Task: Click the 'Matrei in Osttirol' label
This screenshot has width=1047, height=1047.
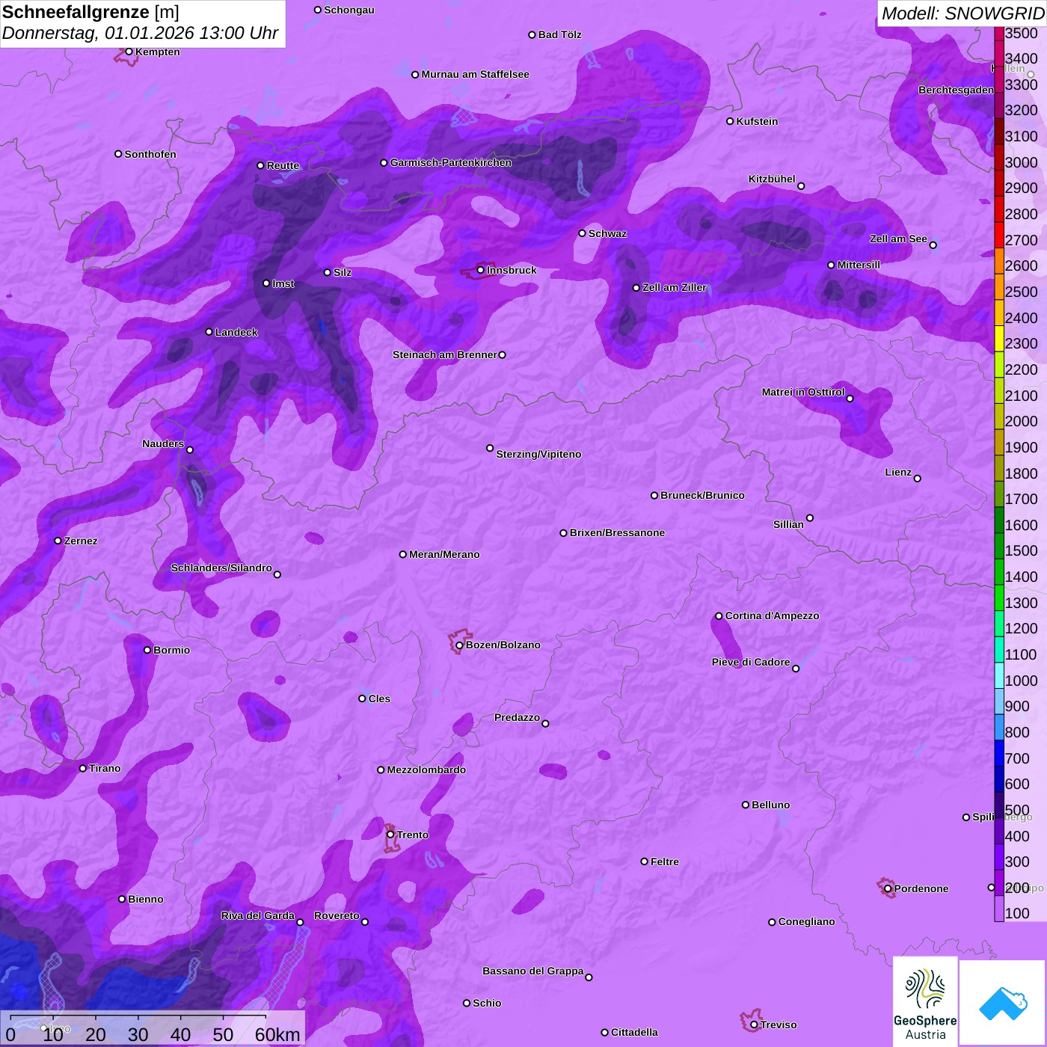Action: (803, 392)
